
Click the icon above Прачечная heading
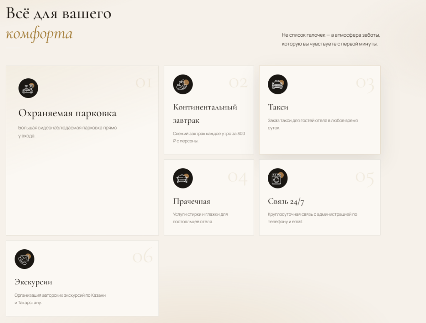183,178
